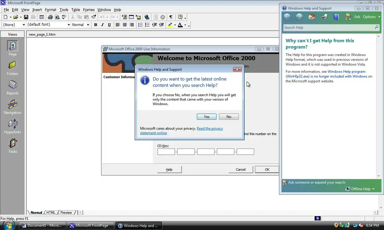Expand the New Page dropdown arrow
Viewport: 384px width, 230px height.
[x=10, y=17]
